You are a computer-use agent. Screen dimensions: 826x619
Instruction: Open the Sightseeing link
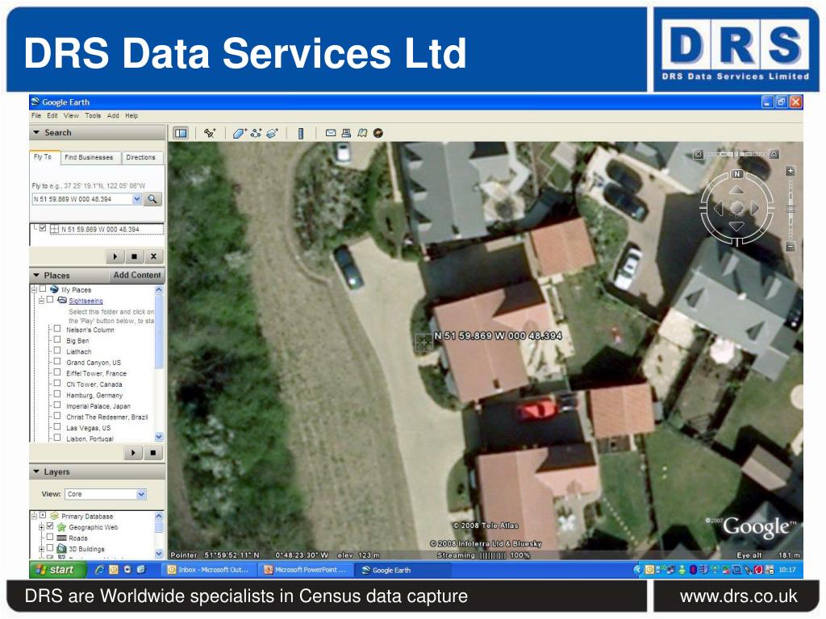[86, 301]
